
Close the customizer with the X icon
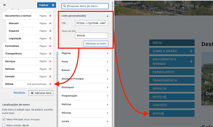4,5
